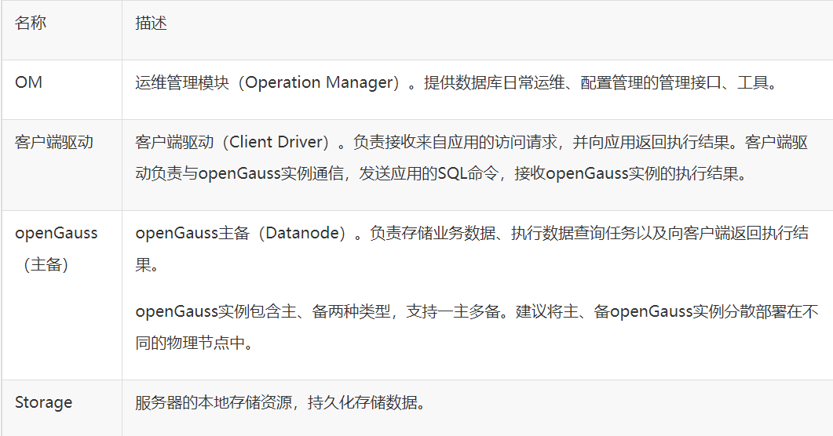The image size is (833, 436).
Task: Click the （主备） label under openGauss
Action: pyautogui.click(x=46, y=264)
